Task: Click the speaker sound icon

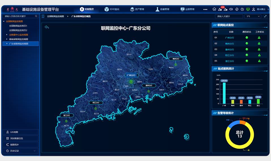Action: coord(231,9)
